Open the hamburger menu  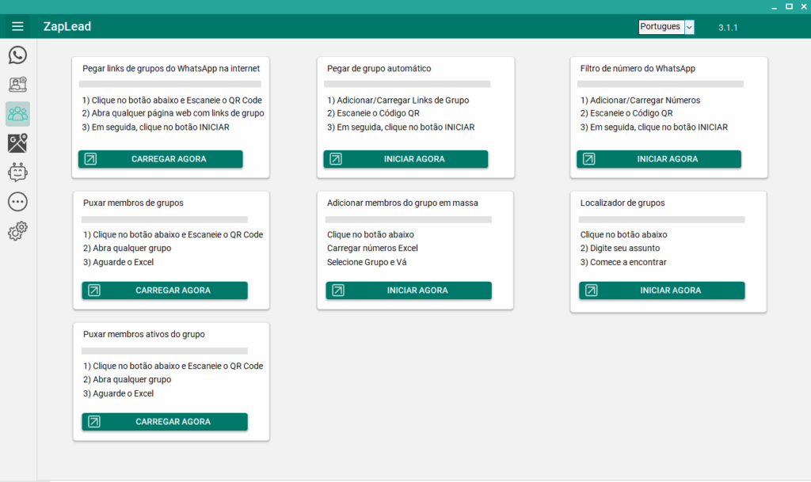click(x=17, y=27)
